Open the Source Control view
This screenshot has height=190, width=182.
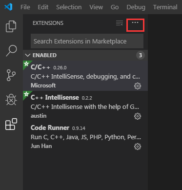[11, 75]
